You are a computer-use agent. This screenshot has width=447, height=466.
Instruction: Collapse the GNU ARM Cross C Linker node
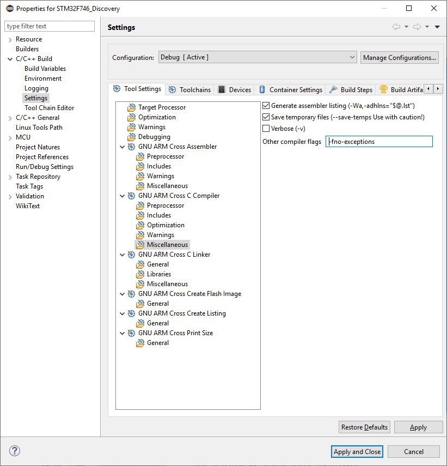click(x=122, y=255)
